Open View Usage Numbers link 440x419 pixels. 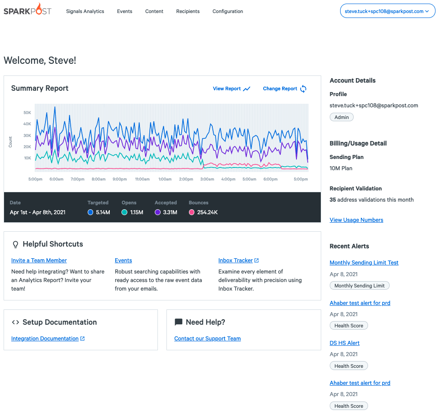(x=356, y=220)
